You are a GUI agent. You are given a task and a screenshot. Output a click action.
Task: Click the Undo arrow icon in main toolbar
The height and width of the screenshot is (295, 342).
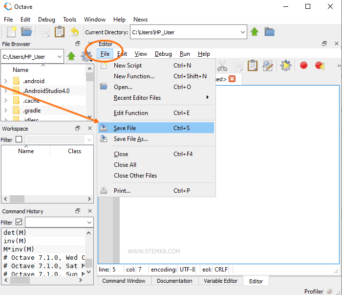coord(74,32)
